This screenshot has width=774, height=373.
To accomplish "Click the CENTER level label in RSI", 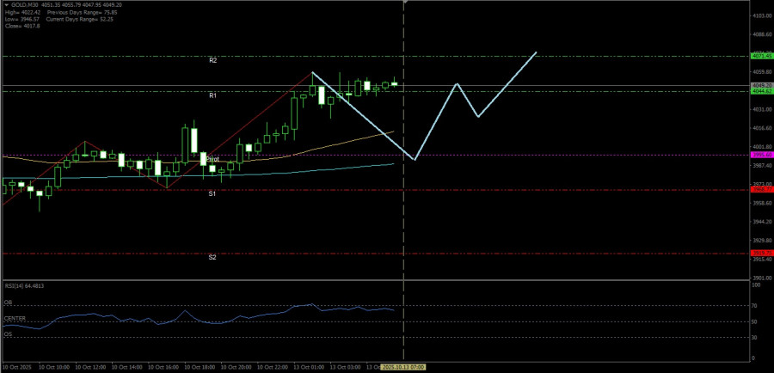I will pyautogui.click(x=14, y=319).
